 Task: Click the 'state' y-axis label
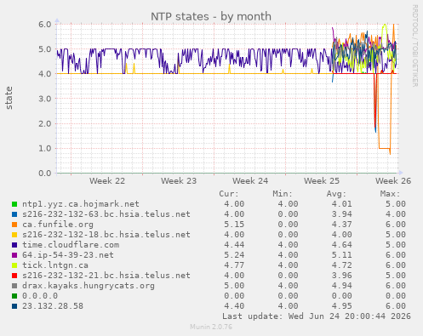click(x=9, y=98)
